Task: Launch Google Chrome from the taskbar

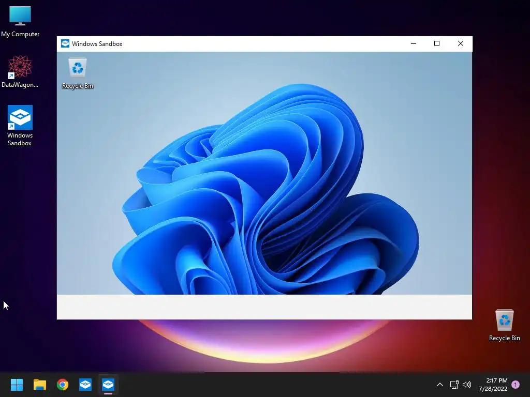Action: tap(63, 384)
